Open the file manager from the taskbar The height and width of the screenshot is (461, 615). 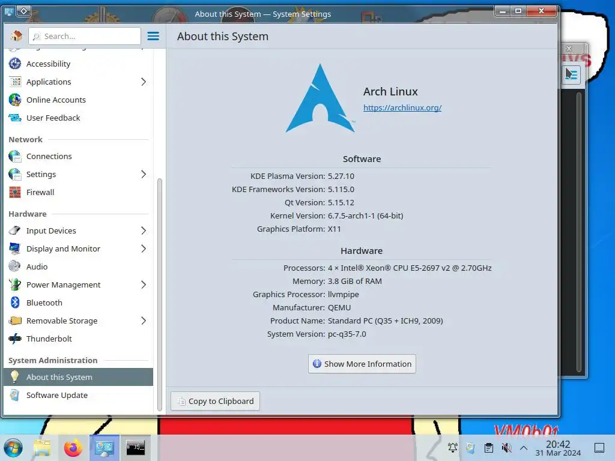click(42, 448)
